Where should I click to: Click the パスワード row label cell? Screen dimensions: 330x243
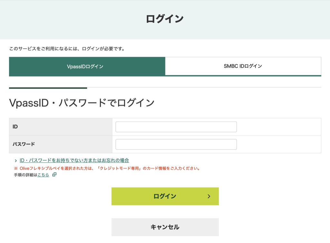(61, 144)
